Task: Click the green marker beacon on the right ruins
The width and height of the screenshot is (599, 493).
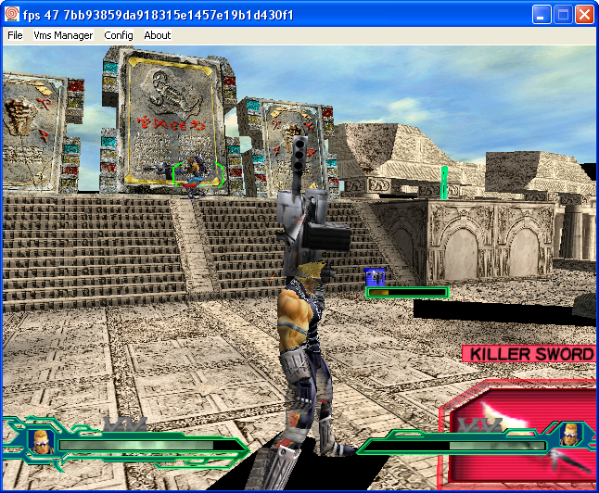Action: (444, 182)
